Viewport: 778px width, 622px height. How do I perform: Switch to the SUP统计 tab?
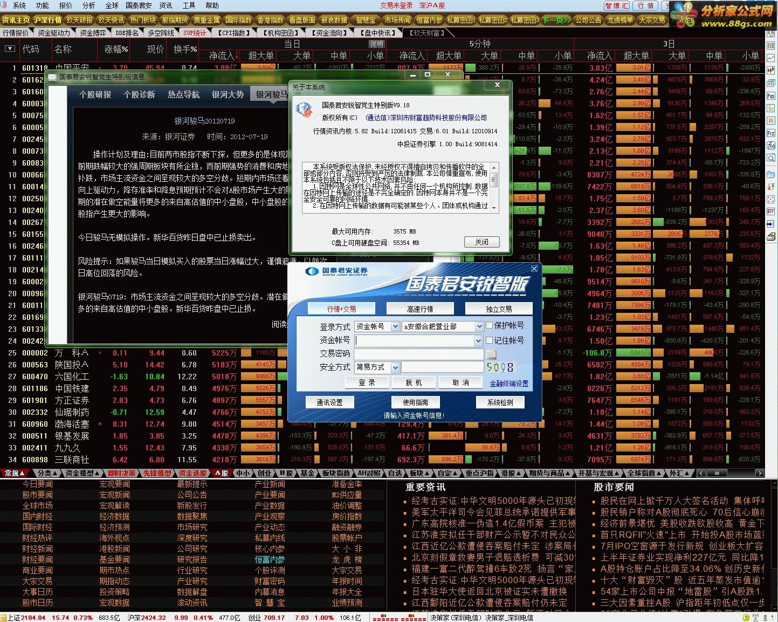point(195,33)
